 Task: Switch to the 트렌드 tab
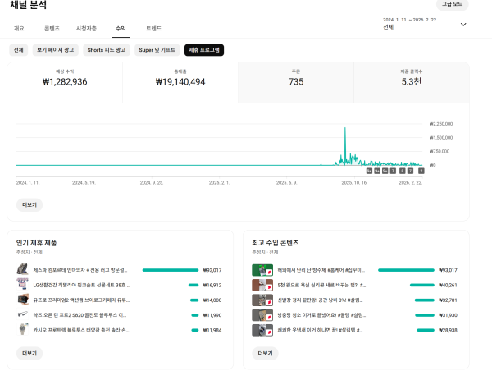coord(153,28)
